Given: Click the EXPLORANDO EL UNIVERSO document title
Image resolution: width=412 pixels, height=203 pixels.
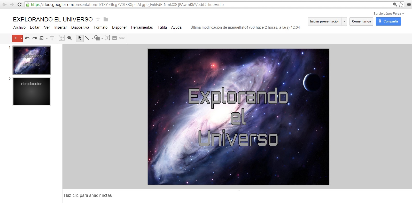Looking at the screenshot, I should (53, 19).
